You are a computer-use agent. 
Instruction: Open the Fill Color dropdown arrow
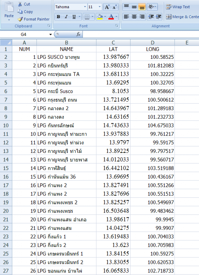[x=105, y=17]
